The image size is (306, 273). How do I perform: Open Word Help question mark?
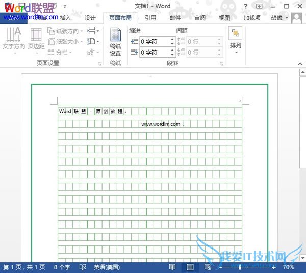coord(245,6)
